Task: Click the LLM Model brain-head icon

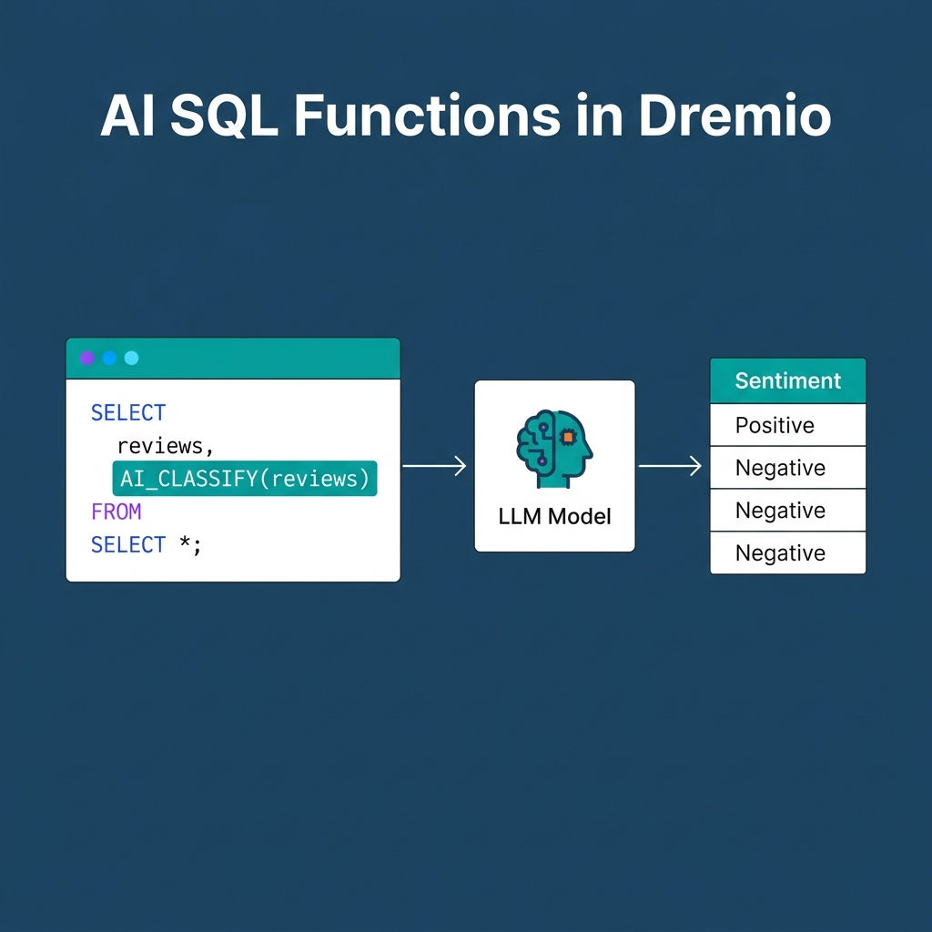Action: (553, 451)
